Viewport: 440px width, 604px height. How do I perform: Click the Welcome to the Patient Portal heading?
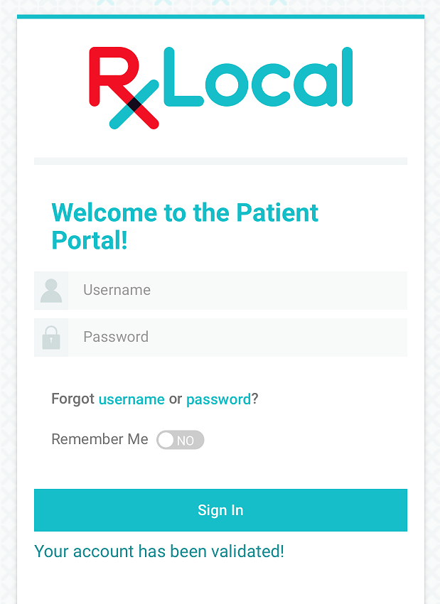185,227
